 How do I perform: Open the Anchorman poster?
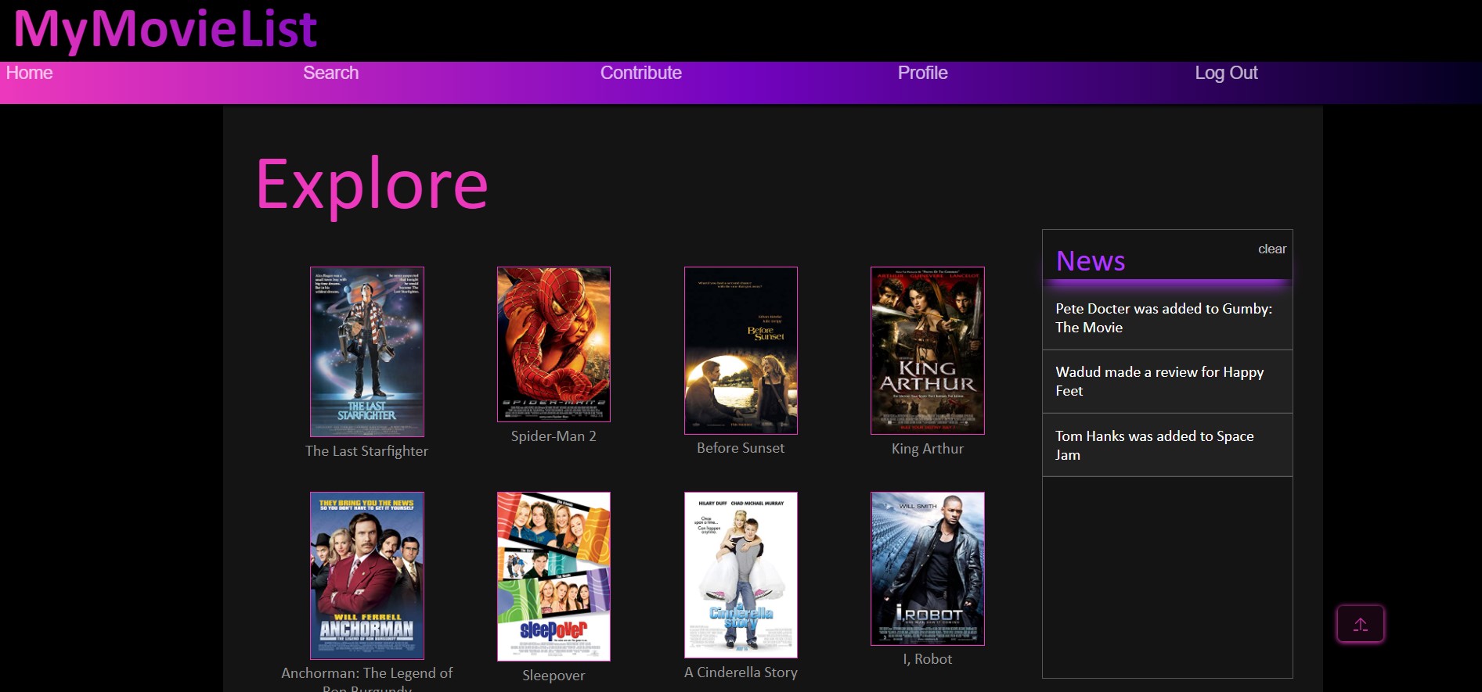coord(367,575)
